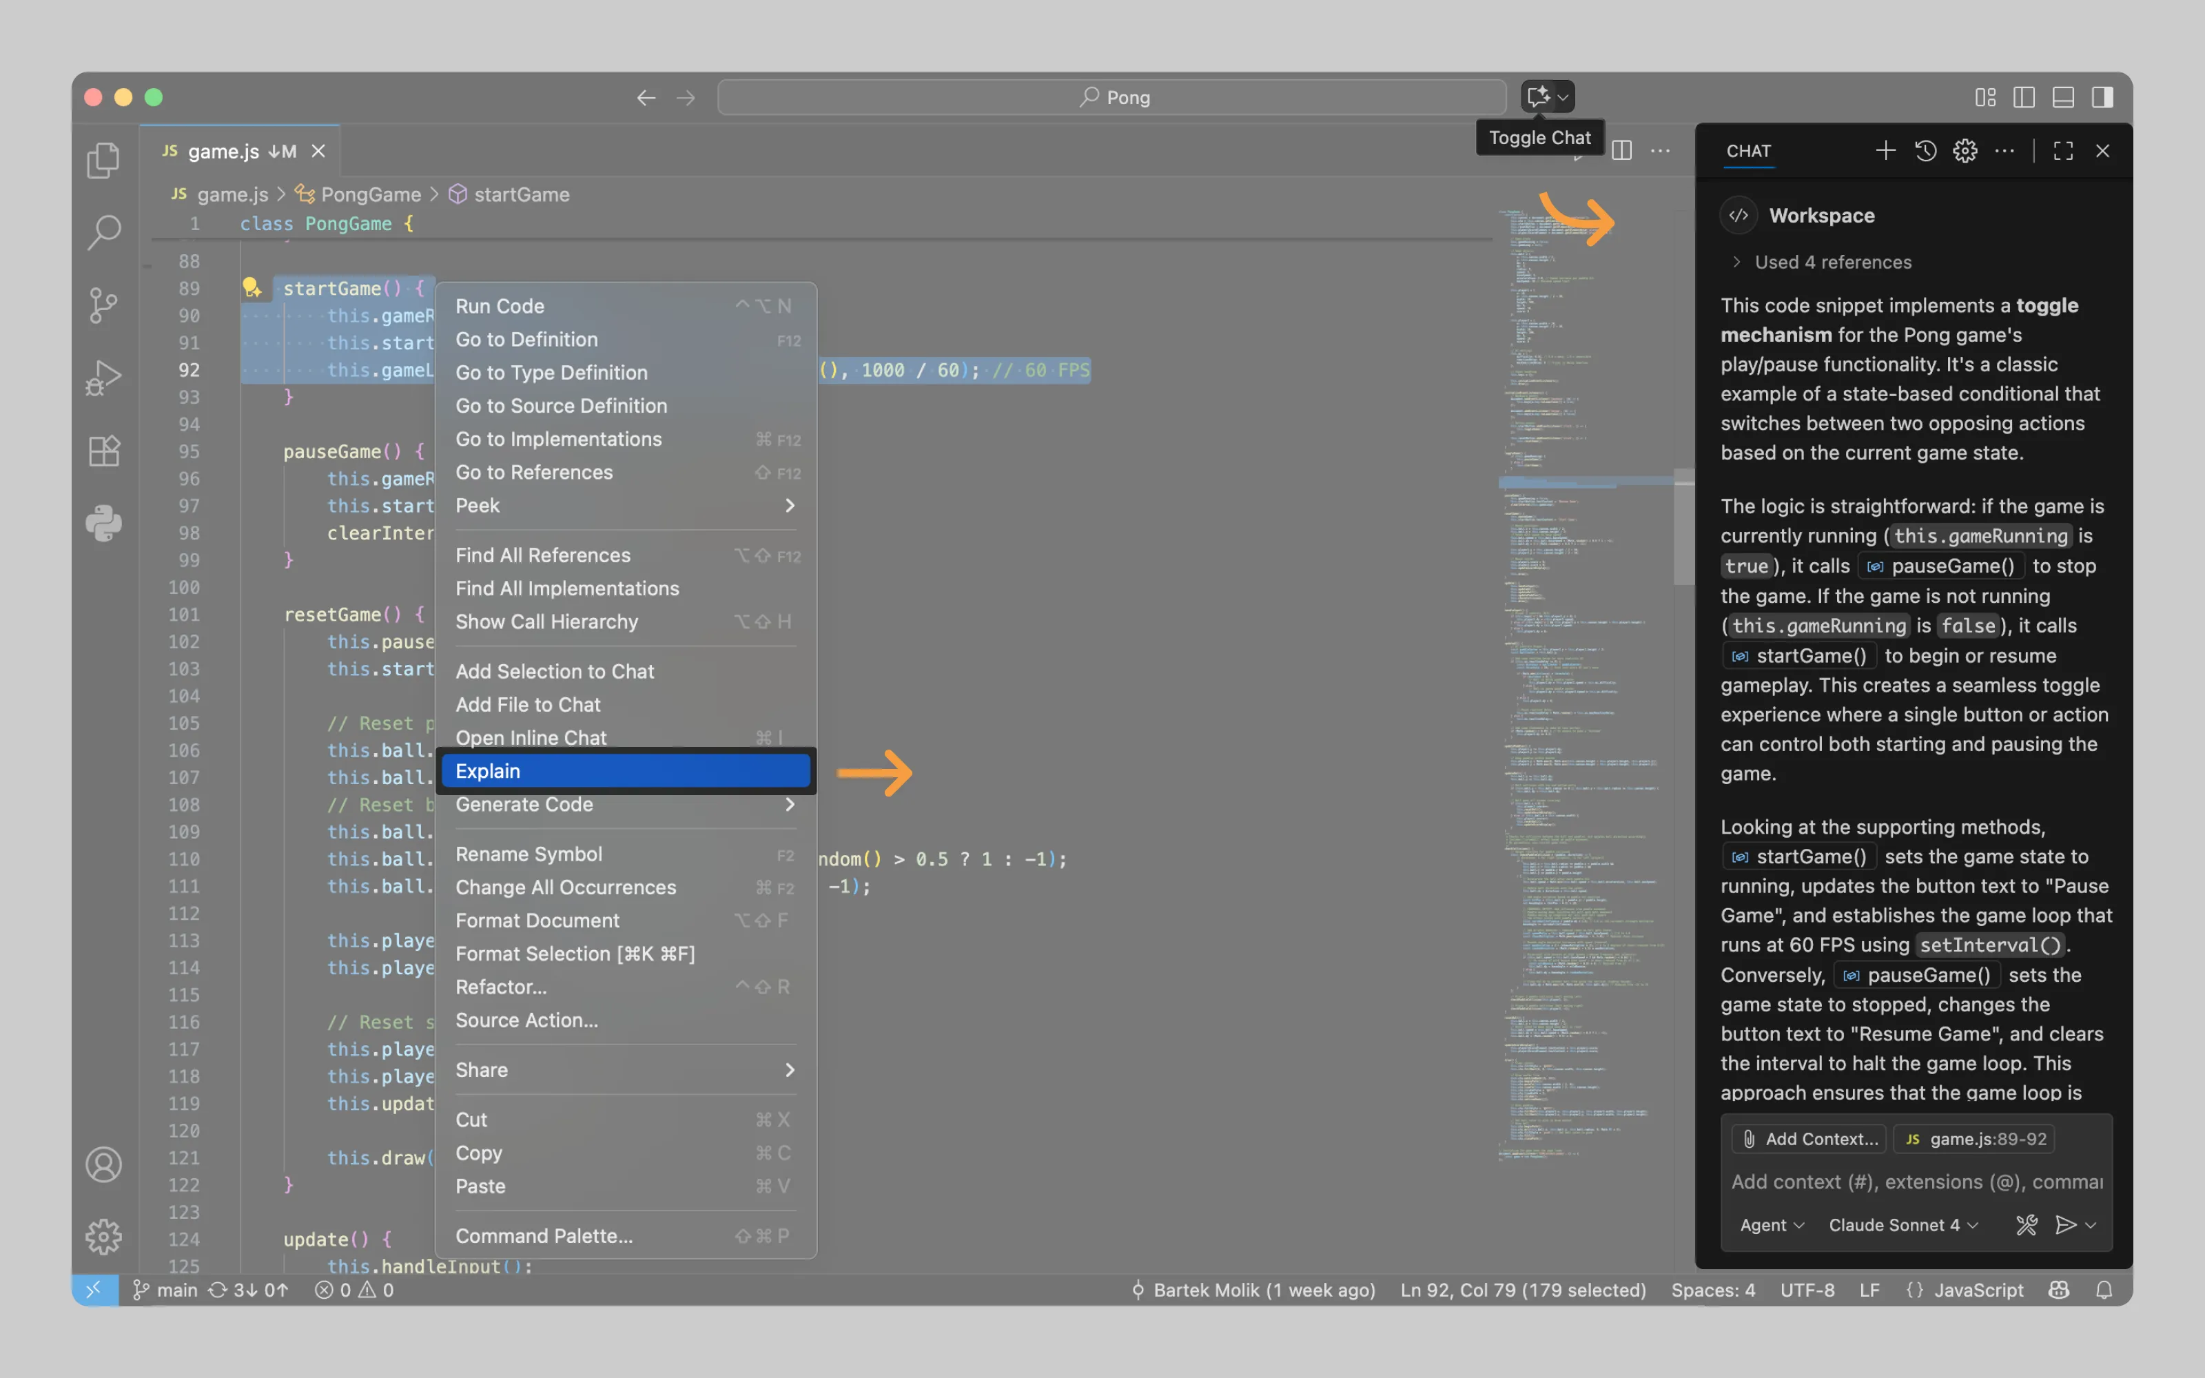Start a new chat with plus icon
The width and height of the screenshot is (2205, 1378).
point(1885,150)
